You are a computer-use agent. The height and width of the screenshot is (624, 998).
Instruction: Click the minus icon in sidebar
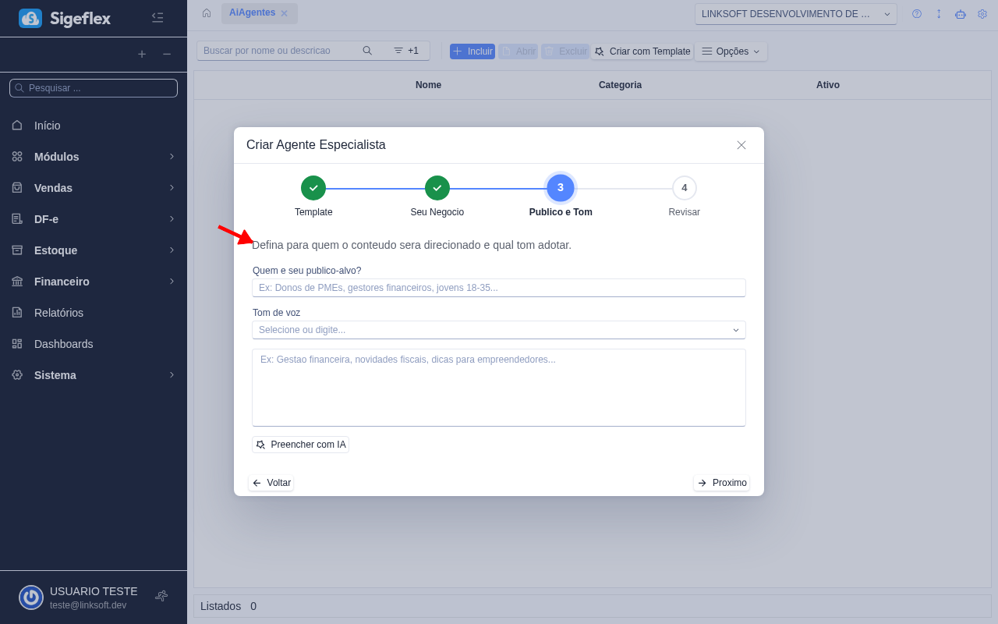pos(167,55)
